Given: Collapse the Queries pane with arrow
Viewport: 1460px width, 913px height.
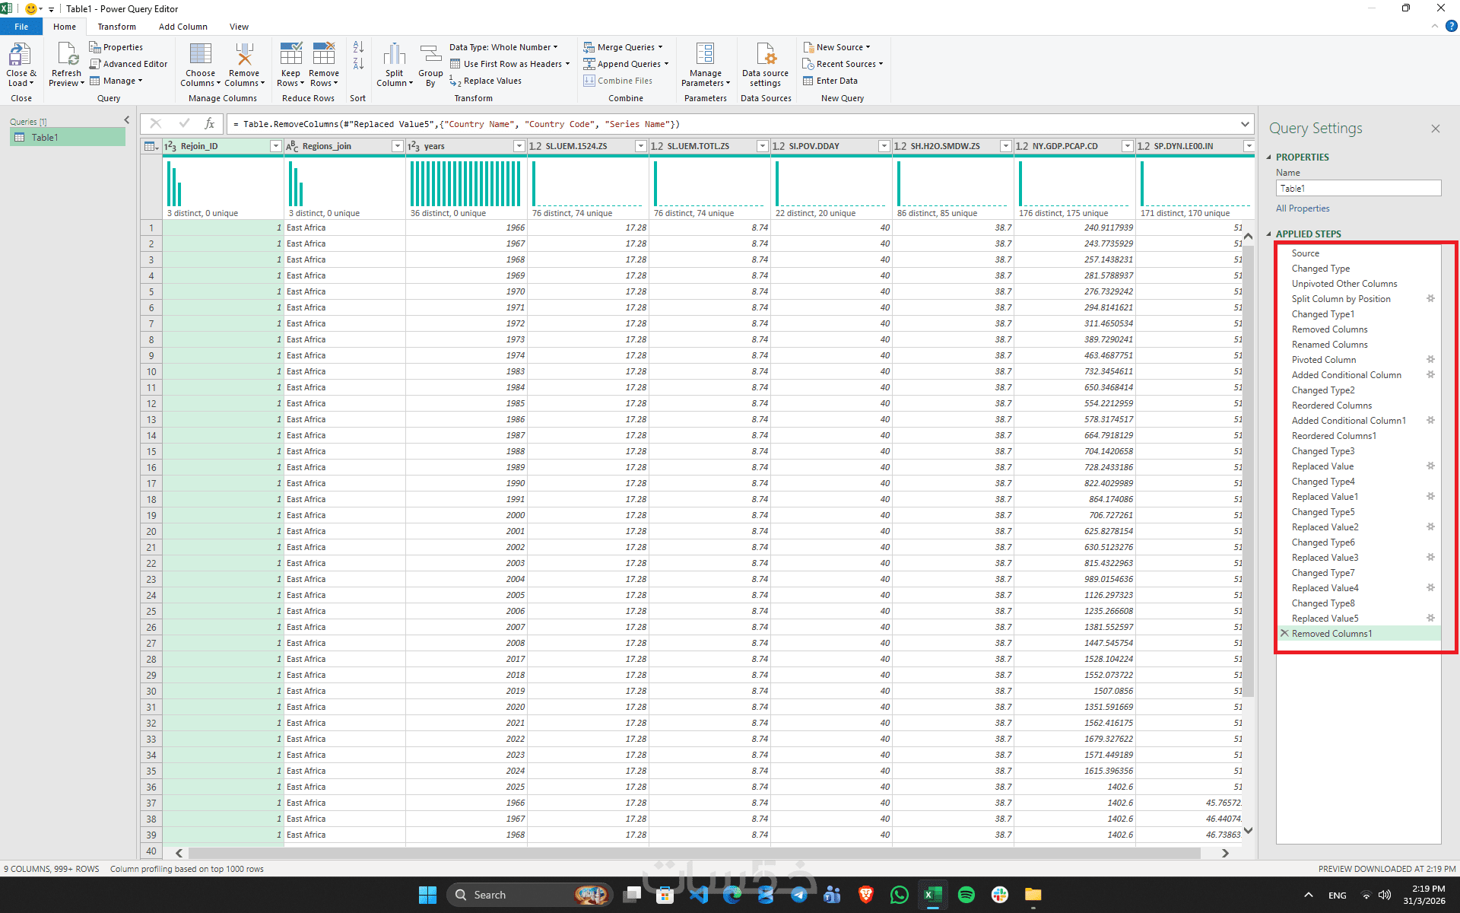Looking at the screenshot, I should 127,120.
